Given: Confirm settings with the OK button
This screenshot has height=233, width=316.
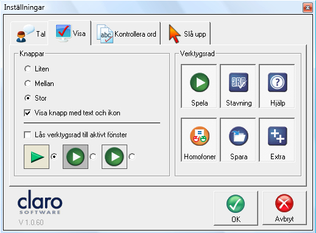Looking at the screenshot, I should click(236, 208).
